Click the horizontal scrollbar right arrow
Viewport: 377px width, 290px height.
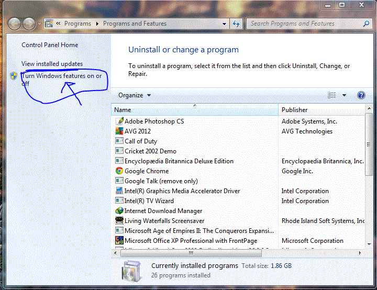coord(360,253)
